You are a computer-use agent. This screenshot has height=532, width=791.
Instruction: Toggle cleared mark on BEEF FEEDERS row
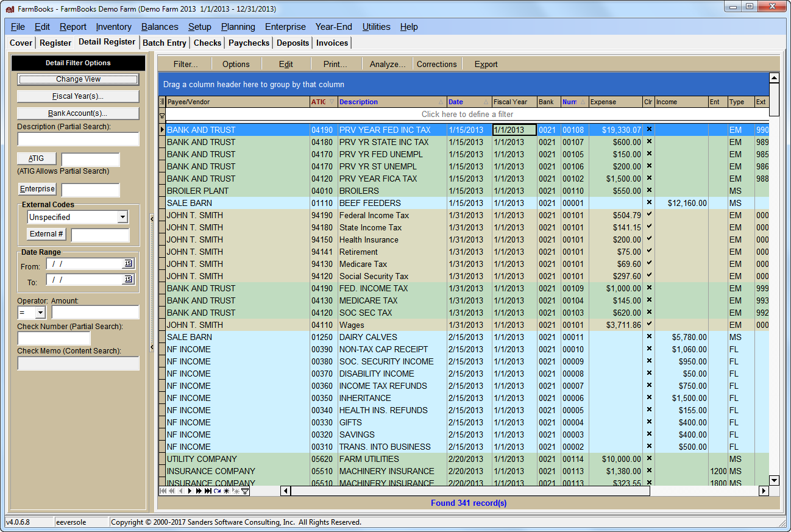[648, 203]
